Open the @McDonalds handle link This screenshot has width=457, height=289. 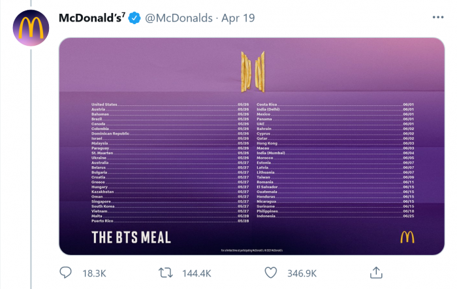pos(178,18)
